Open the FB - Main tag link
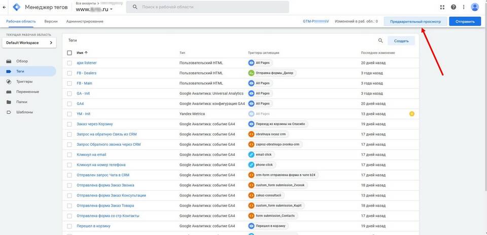 [85, 83]
